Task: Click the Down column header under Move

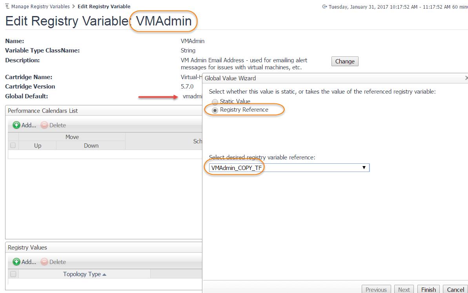Action: [91, 146]
